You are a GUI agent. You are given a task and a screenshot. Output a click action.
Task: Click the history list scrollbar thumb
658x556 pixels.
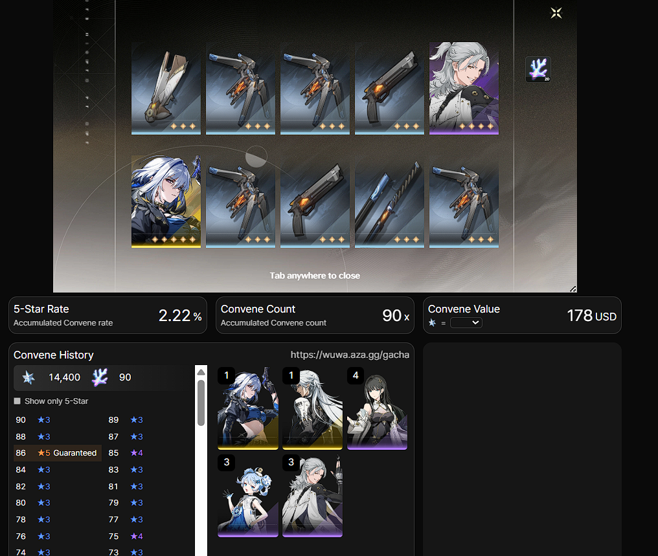tap(201, 403)
